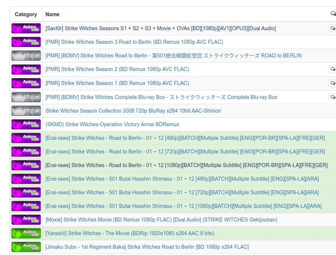Open Erai-raws Road to Berlin 480p batch
The image size is (336, 255).
point(185,138)
